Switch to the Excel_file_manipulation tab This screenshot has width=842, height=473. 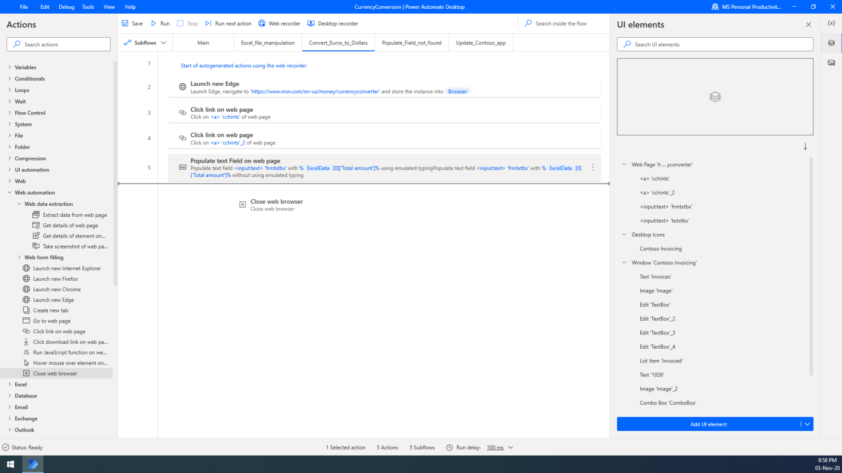point(268,43)
